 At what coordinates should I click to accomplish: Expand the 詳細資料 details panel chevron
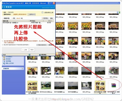tap(22, 68)
